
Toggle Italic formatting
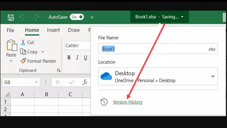pos(77,58)
